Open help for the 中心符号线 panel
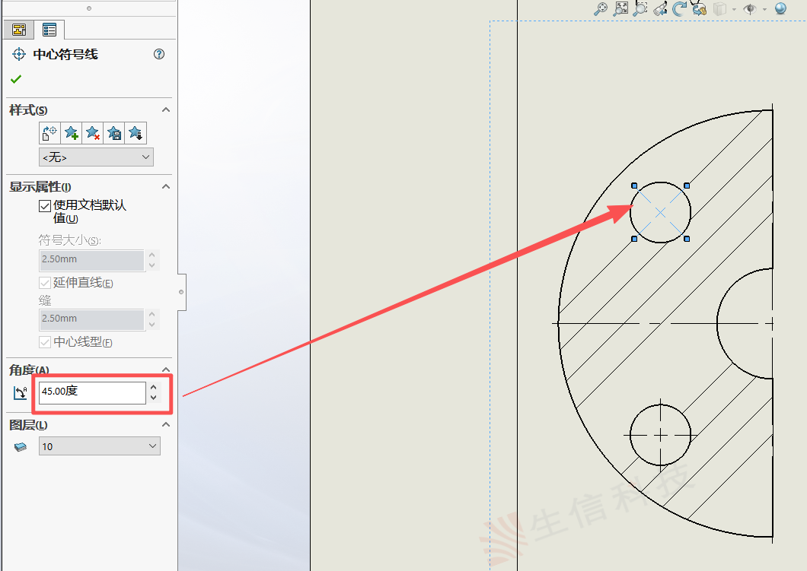 point(159,54)
